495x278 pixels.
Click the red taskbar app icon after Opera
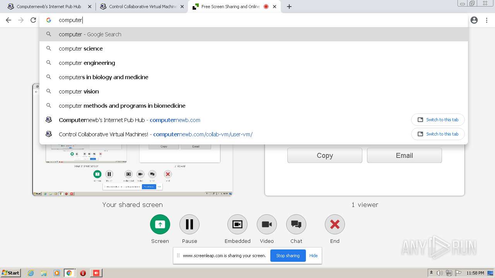96,273
